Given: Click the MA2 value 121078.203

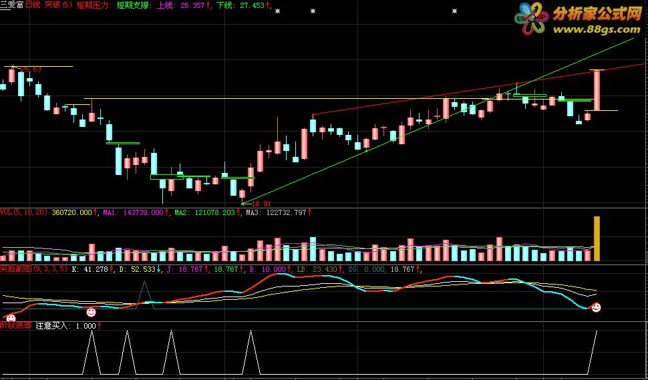Looking at the screenshot, I should point(215,212).
